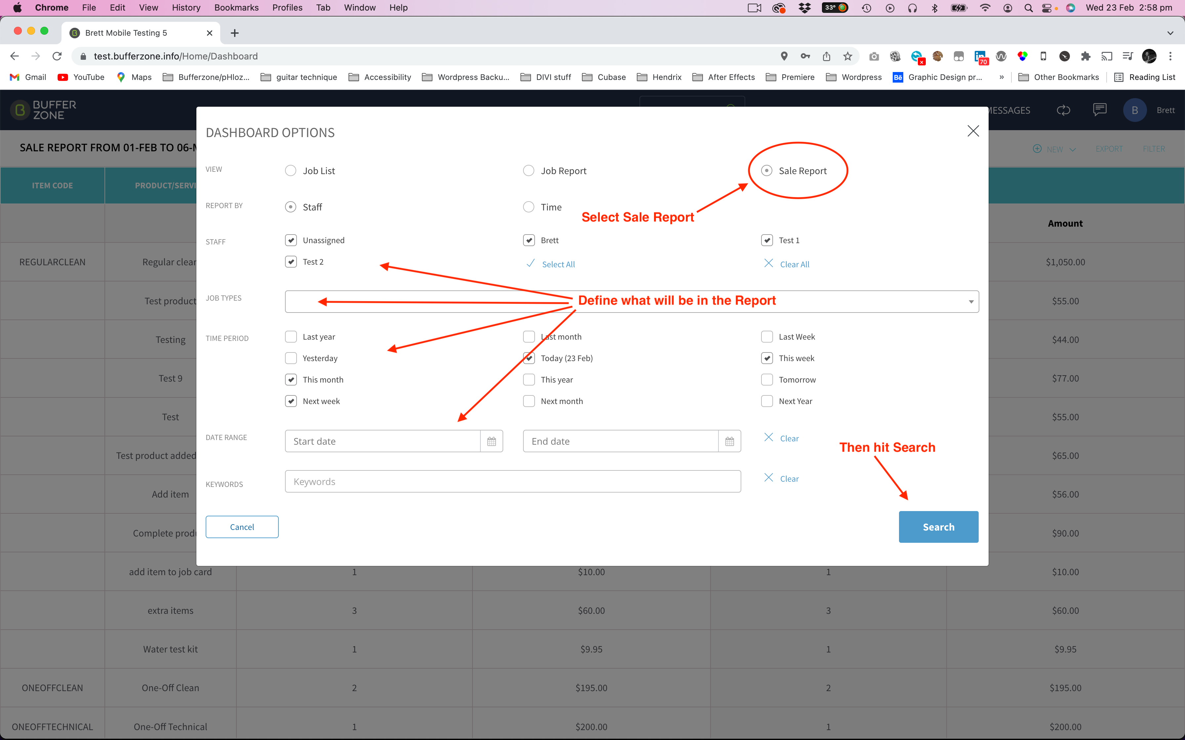Open the NEW dropdown in the header
The image size is (1185, 740).
[x=1054, y=149]
